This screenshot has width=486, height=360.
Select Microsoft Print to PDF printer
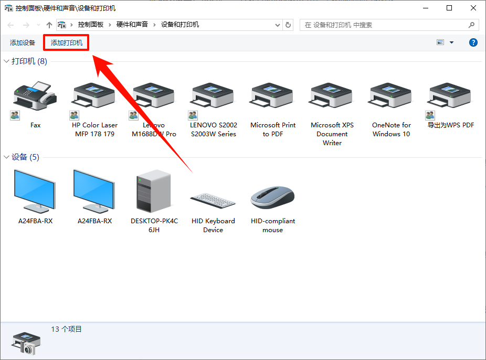272,96
